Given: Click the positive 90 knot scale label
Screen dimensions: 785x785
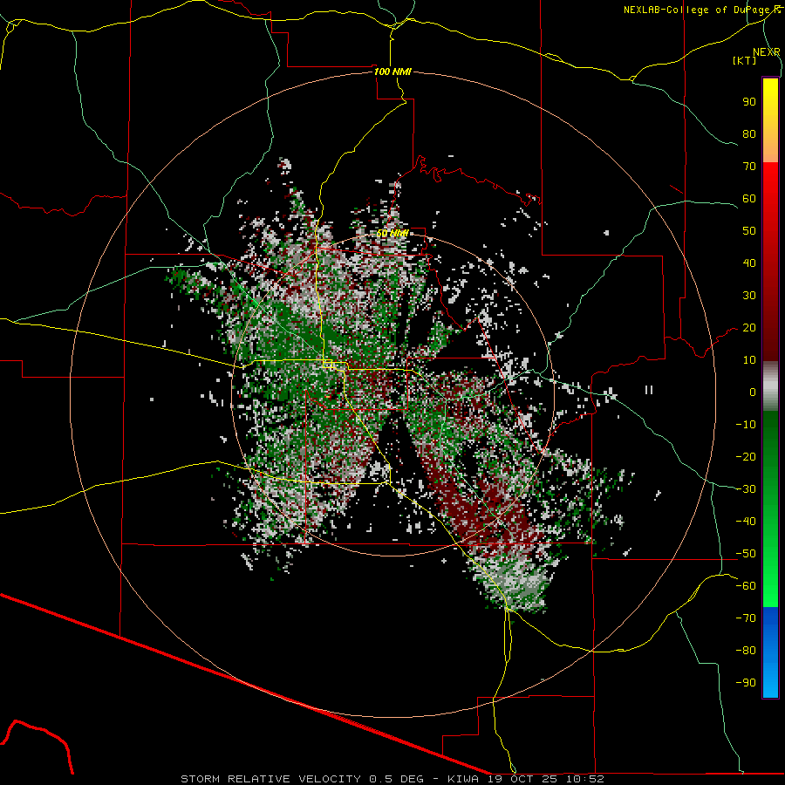Looking at the screenshot, I should pos(749,102).
